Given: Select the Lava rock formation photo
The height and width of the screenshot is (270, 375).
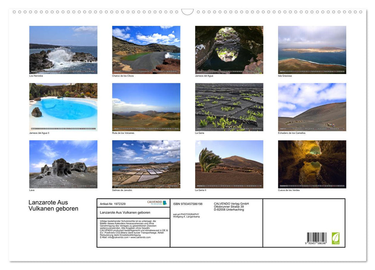Looking at the screenshot, I should click(63, 164).
